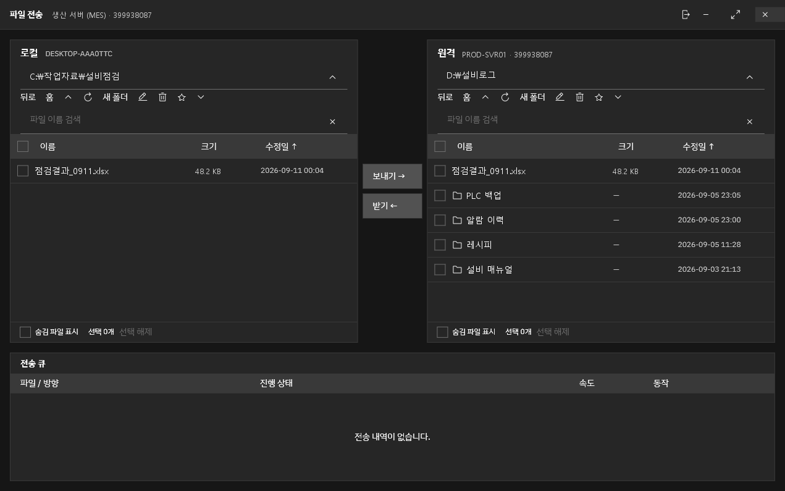Viewport: 785px width, 491px height.
Task: Check the 설비 매뉴얼 row checkbox
Action: pos(440,269)
